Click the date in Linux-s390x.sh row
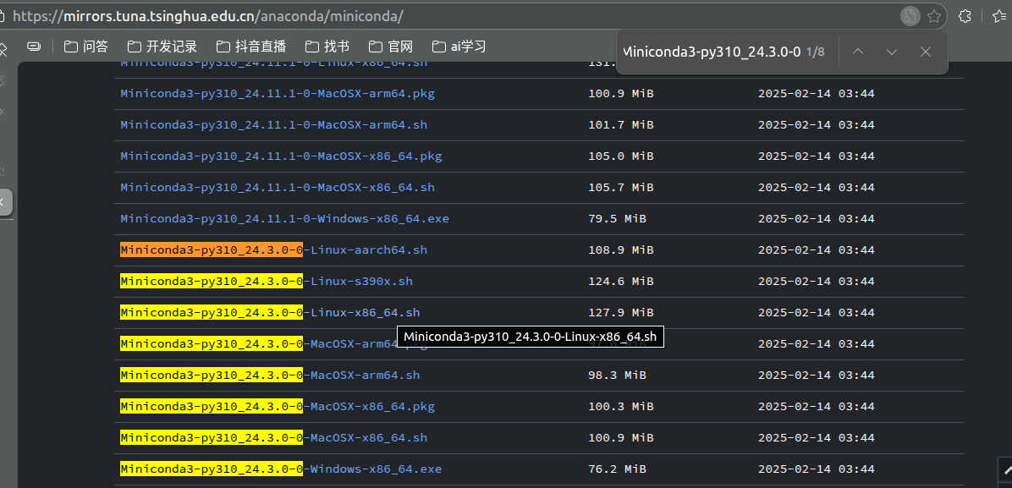This screenshot has width=1012, height=488. pos(817,282)
